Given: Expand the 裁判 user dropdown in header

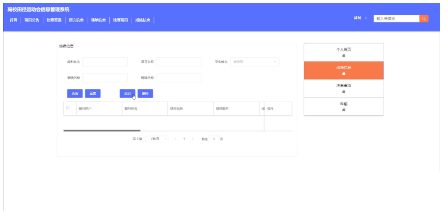Looking at the screenshot, I should (x=360, y=18).
